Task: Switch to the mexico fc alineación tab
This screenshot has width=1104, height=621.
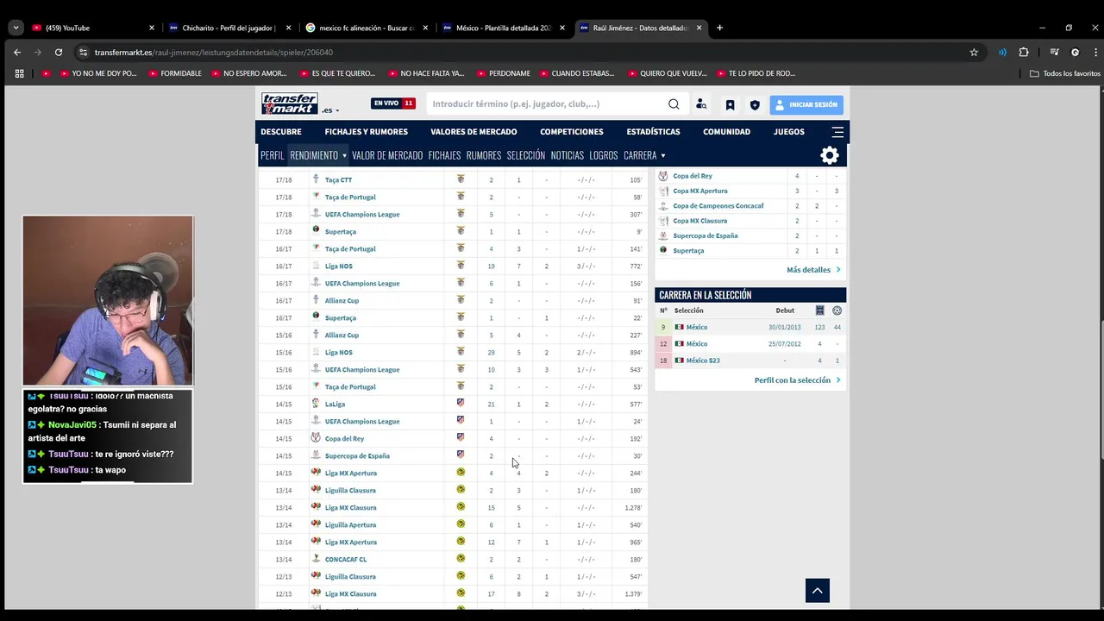Action: 367,28
